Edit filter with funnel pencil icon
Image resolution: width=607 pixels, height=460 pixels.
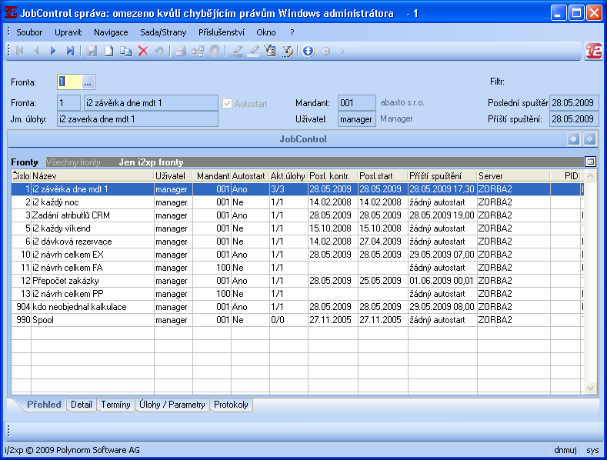tap(288, 51)
